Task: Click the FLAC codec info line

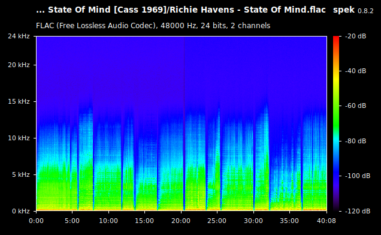Action: click(x=153, y=26)
